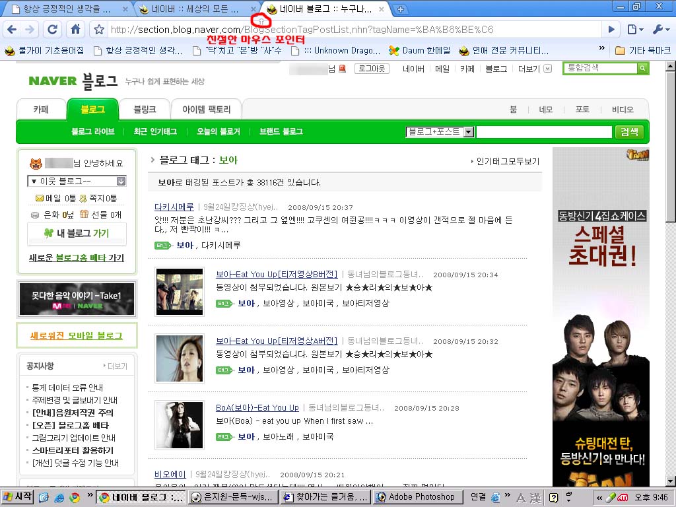Bookmark this page with the star icon
Screen dimensions: 676x507
point(99,29)
